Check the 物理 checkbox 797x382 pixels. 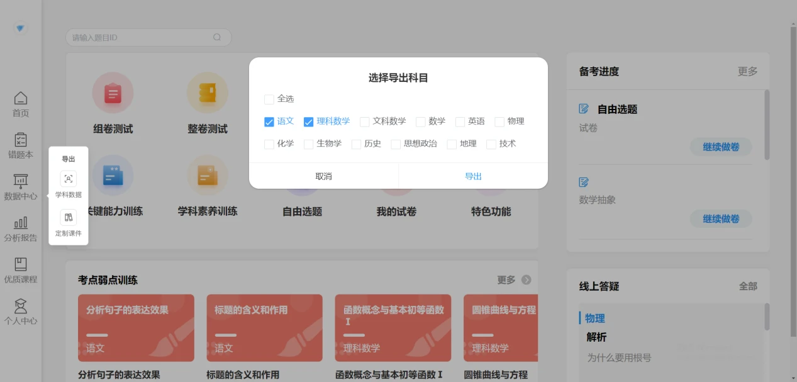pos(499,121)
